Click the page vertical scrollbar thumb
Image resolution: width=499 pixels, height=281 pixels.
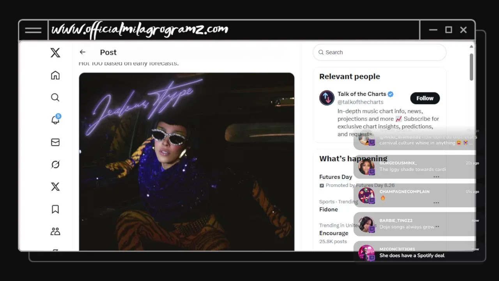pos(471,67)
